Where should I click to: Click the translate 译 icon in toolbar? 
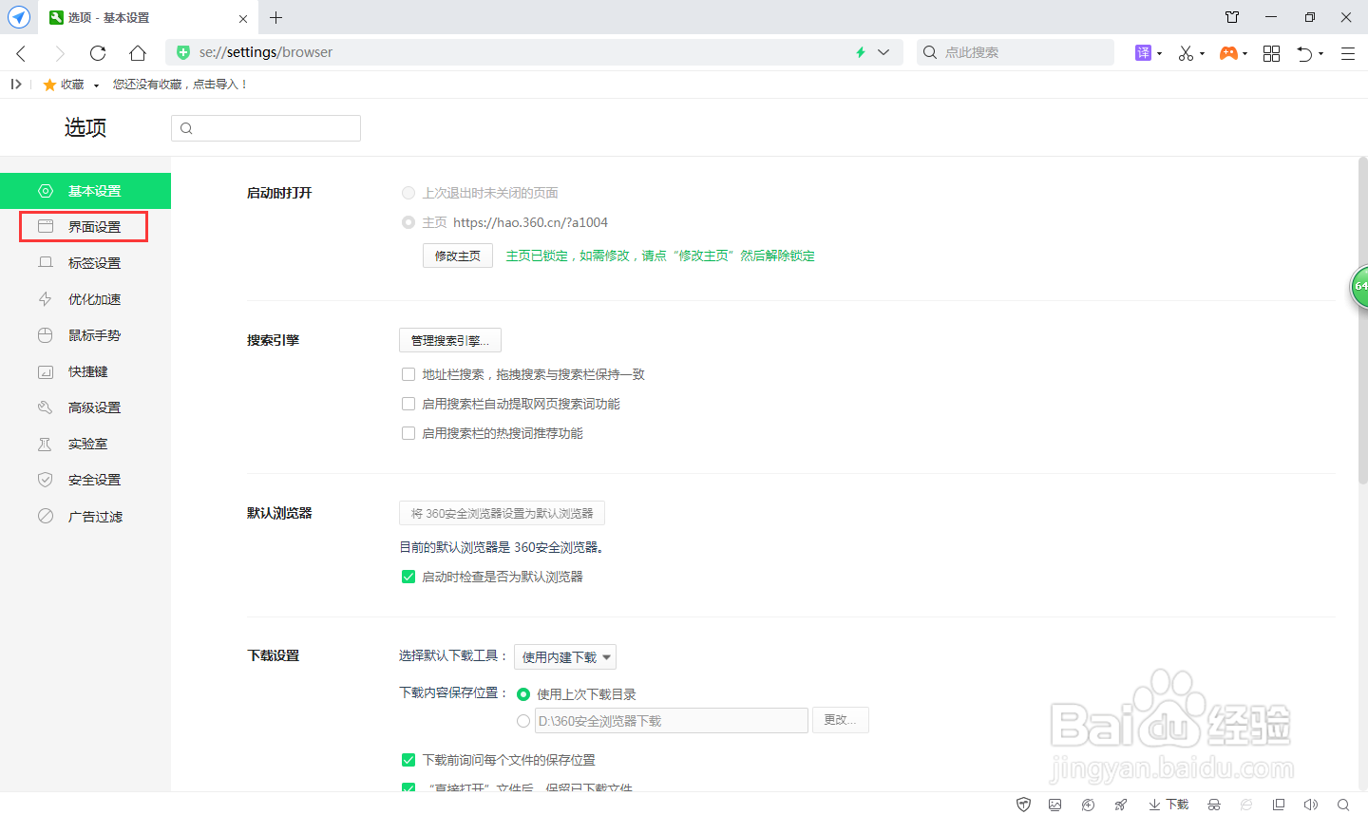[x=1143, y=53]
